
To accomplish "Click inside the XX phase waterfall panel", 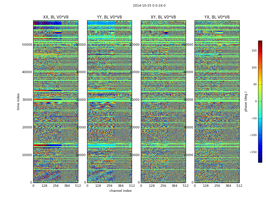I will pyautogui.click(x=56, y=101).
